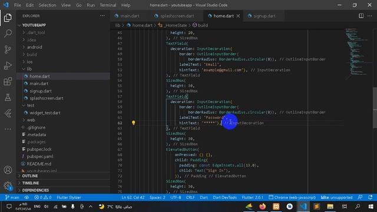Image resolution: width=377 pixels, height=212 pixels.
Task: Click the main git branch indicator
Action: pyautogui.click(x=12, y=197)
